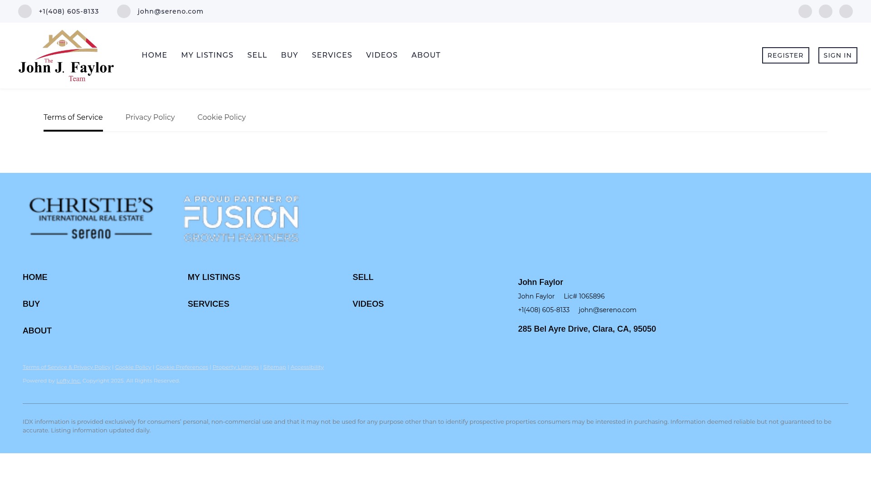Open HOME in the top navigation
The width and height of the screenshot is (871, 490).
click(154, 55)
